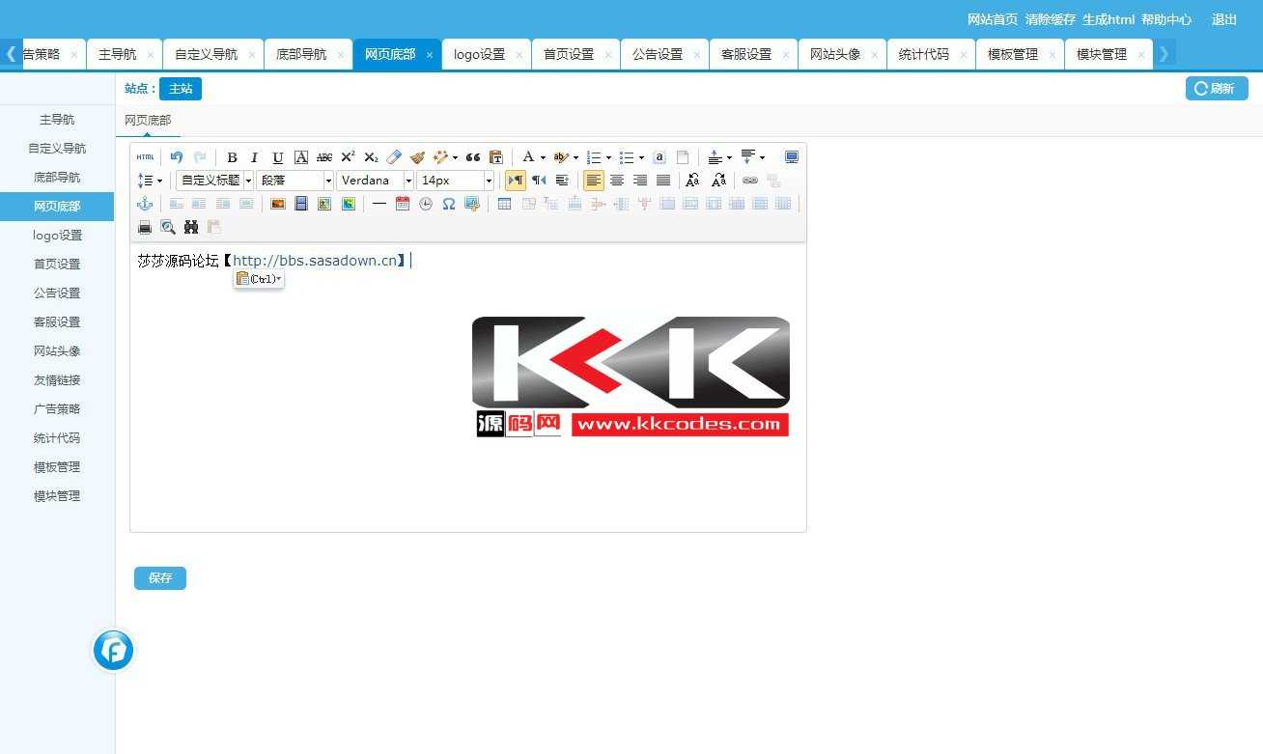Select 友情链接 in the left sidebar

click(x=57, y=380)
